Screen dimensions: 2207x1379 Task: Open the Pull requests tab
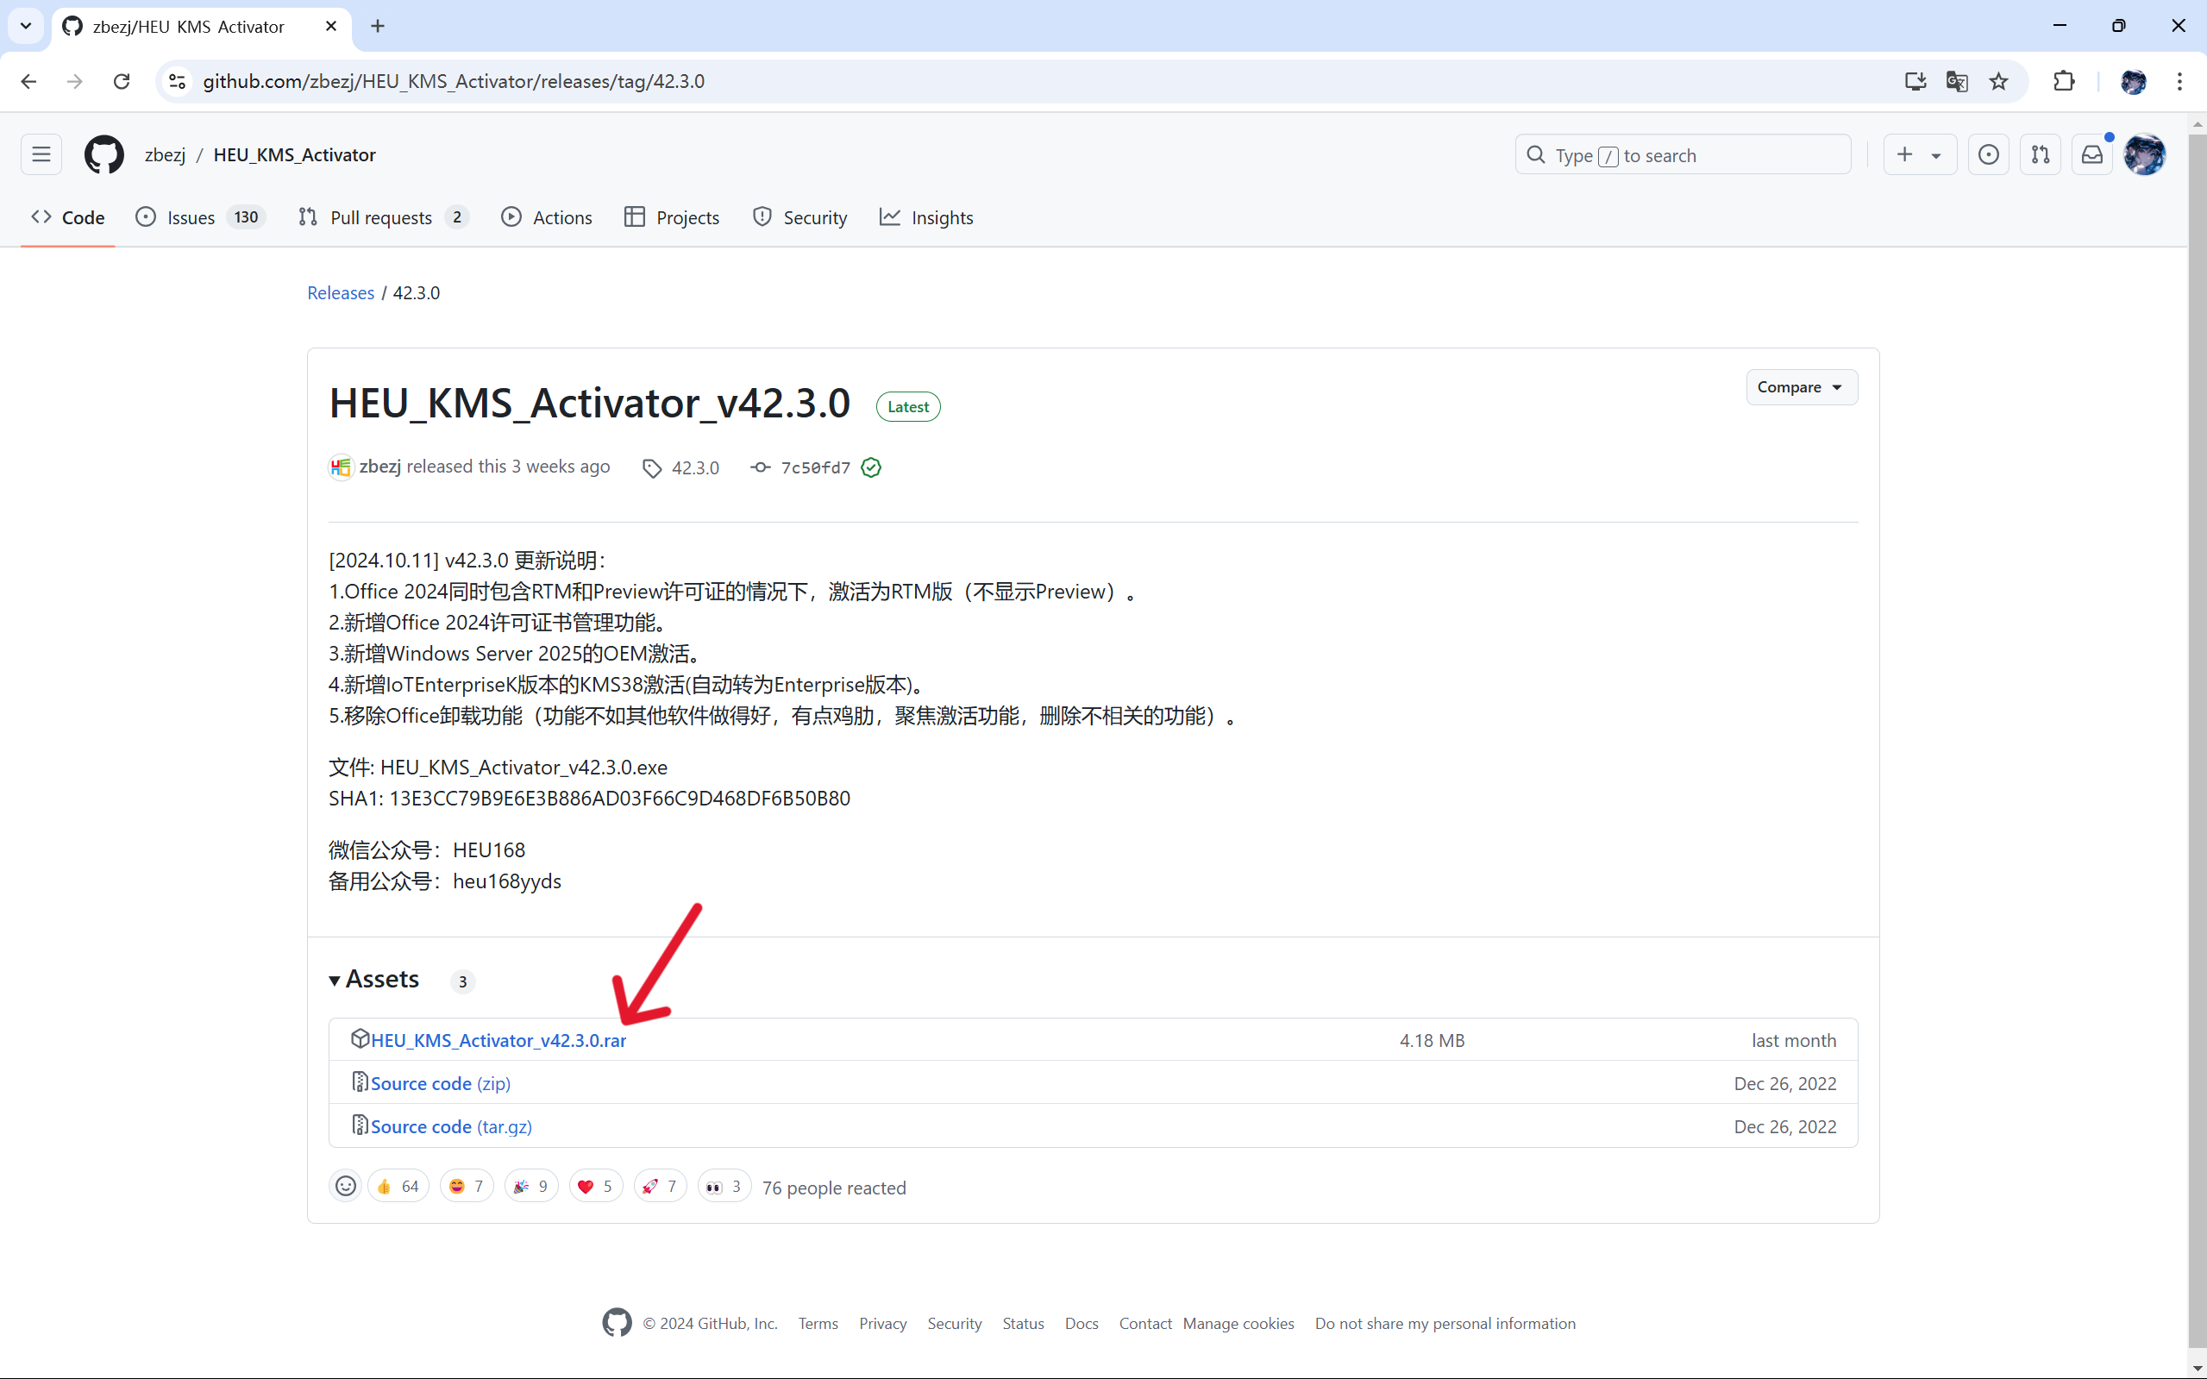point(383,217)
